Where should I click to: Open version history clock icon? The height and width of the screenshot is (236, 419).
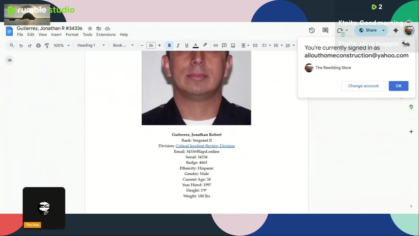click(x=312, y=30)
